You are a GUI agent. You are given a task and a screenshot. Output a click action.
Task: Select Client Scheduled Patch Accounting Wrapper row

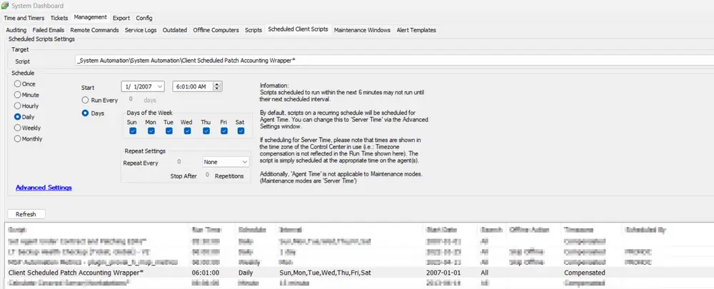(360, 272)
